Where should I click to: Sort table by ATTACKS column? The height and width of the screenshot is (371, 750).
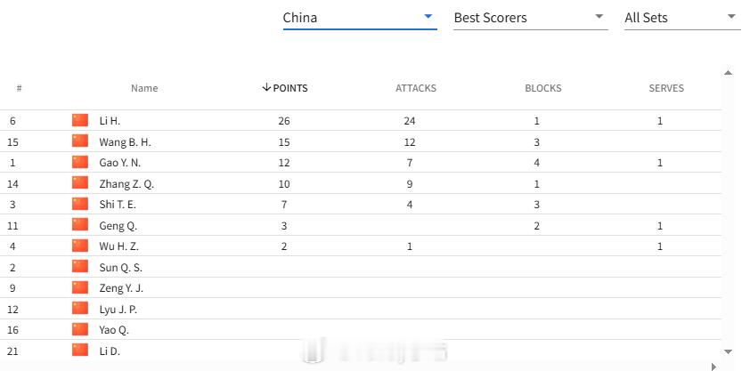[416, 88]
